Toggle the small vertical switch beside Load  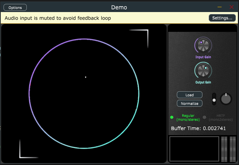(214, 99)
